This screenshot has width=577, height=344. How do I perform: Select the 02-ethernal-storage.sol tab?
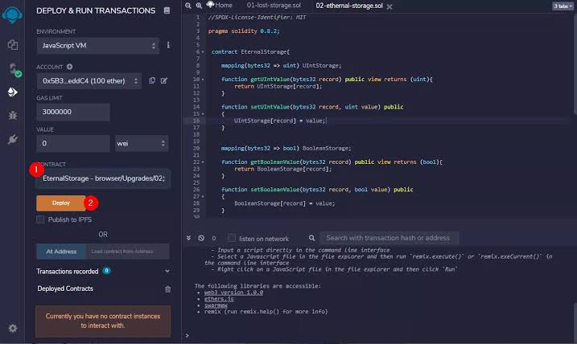point(349,6)
